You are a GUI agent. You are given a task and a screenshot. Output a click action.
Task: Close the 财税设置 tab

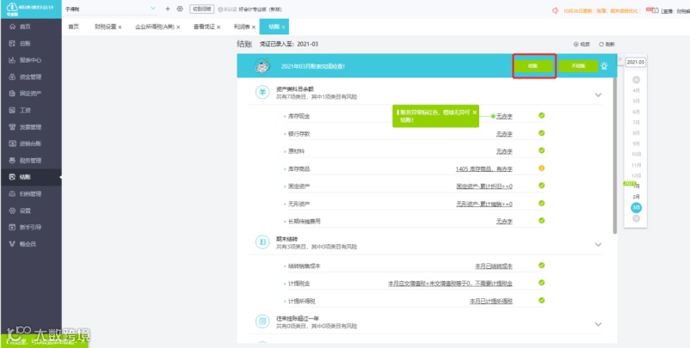tap(120, 27)
